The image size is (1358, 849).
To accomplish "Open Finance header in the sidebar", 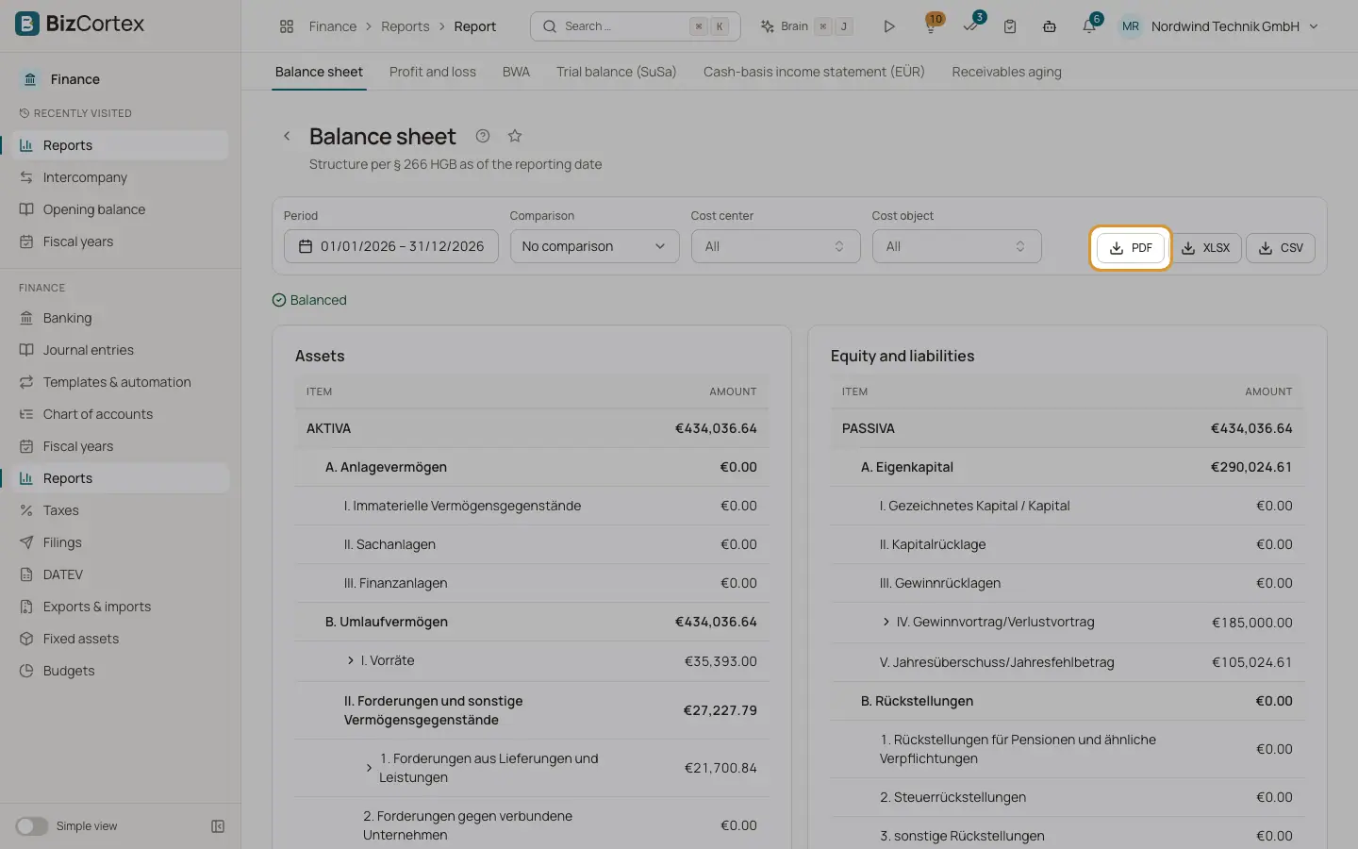I will coord(75,79).
